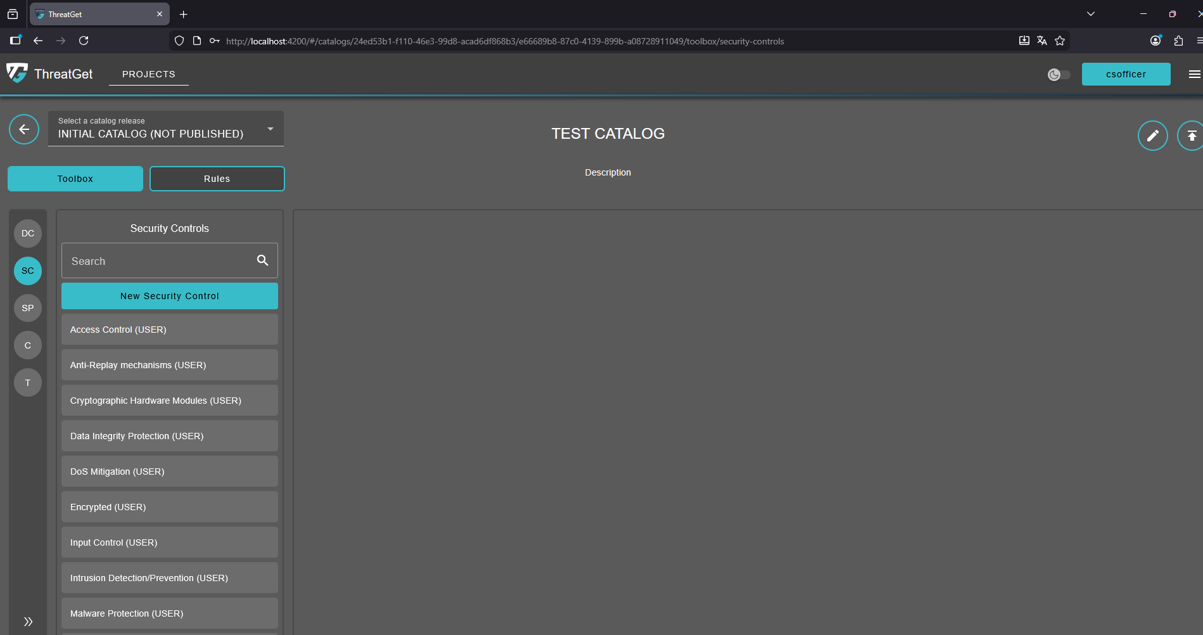
Task: Open the hamburger menu at top right
Action: pyautogui.click(x=1195, y=74)
